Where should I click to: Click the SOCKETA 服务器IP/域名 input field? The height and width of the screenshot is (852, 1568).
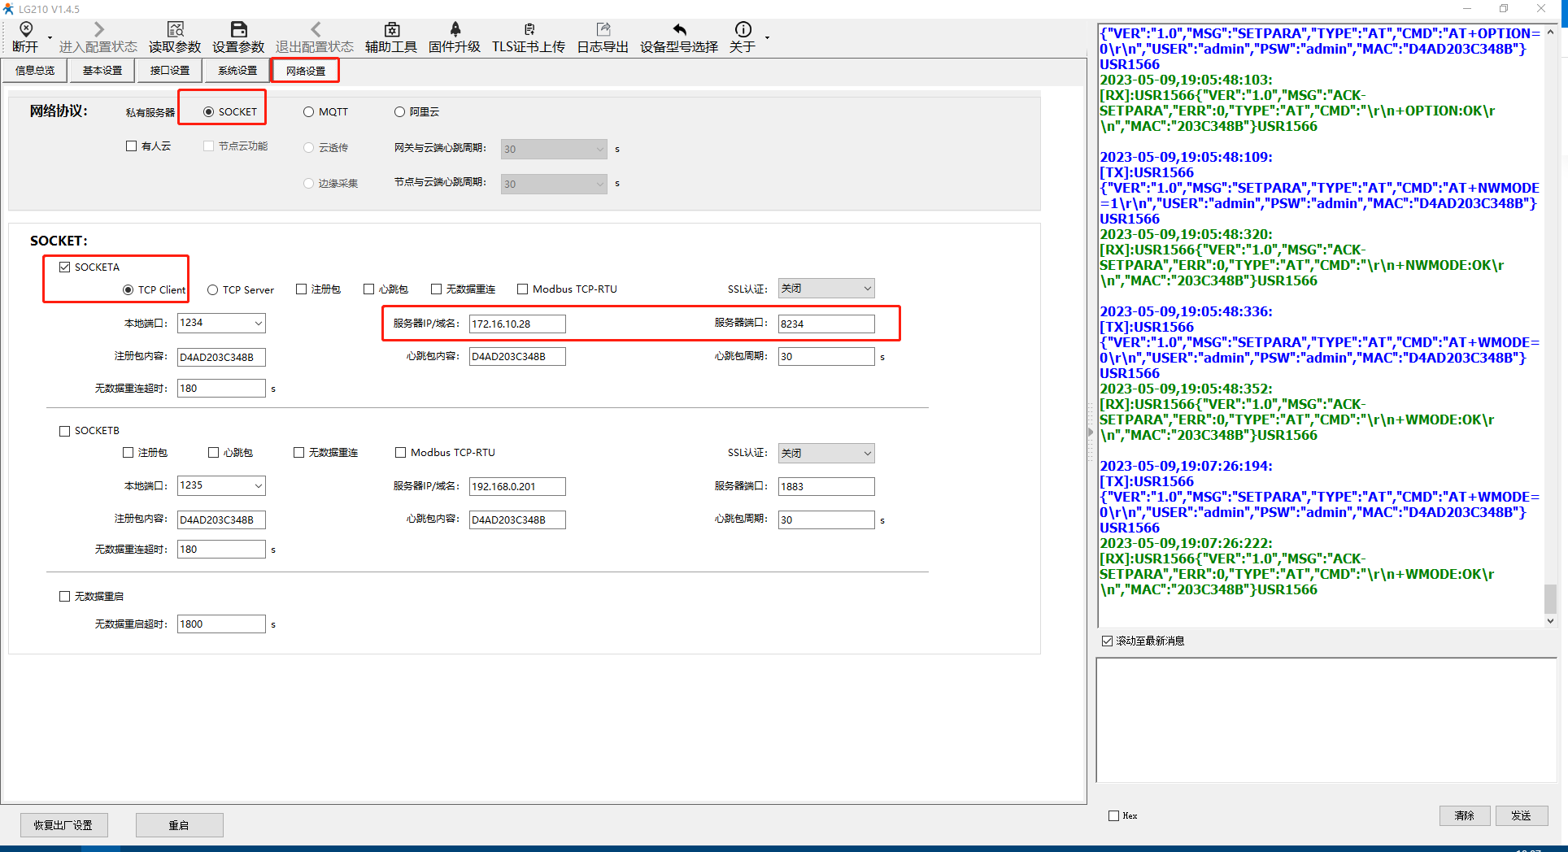(517, 324)
